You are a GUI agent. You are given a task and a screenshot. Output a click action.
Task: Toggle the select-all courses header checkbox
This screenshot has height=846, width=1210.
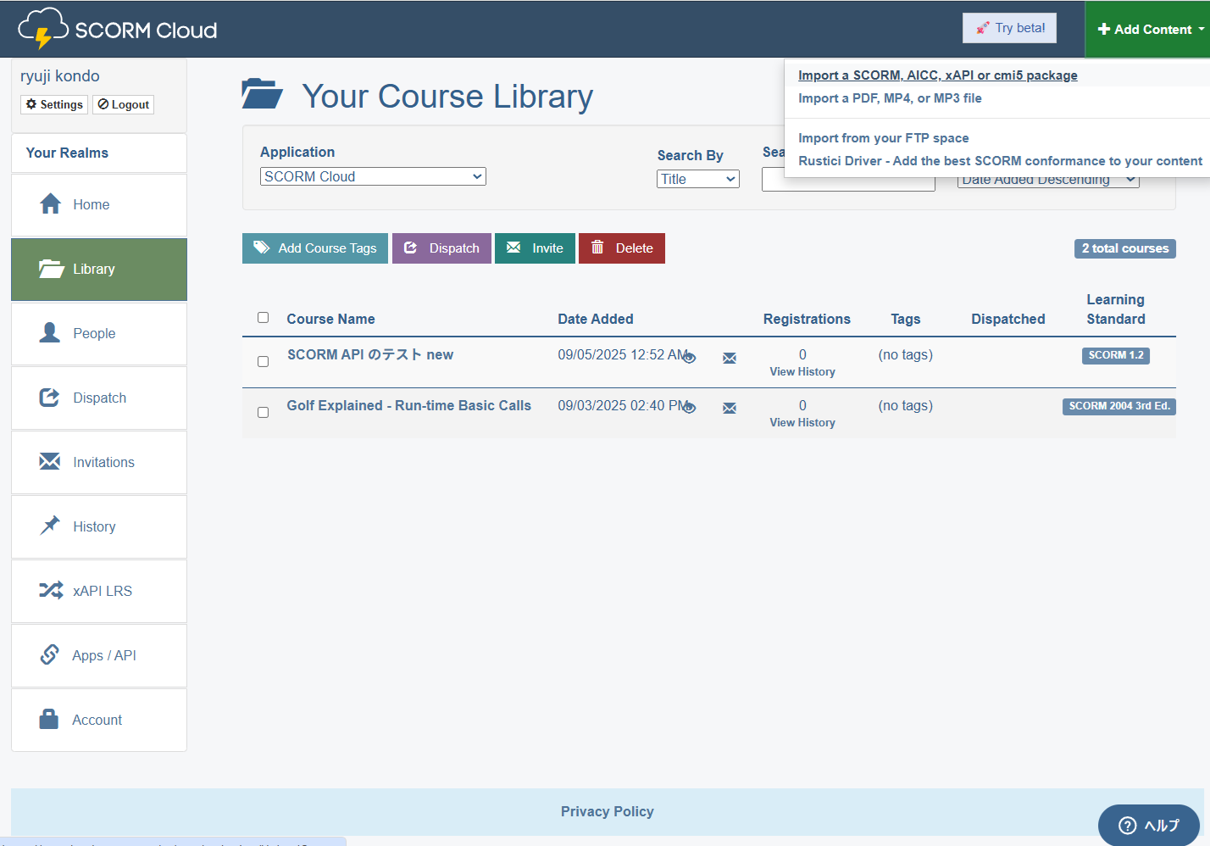[x=263, y=317]
